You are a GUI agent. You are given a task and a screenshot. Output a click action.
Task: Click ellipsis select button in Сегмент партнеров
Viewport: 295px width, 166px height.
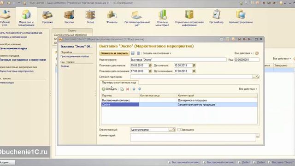pyautogui.click(x=254, y=77)
